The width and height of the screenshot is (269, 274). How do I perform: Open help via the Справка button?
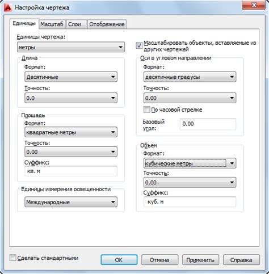click(x=241, y=260)
